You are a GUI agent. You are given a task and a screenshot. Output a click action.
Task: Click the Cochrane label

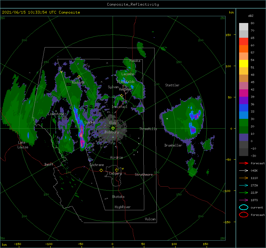point(97,165)
